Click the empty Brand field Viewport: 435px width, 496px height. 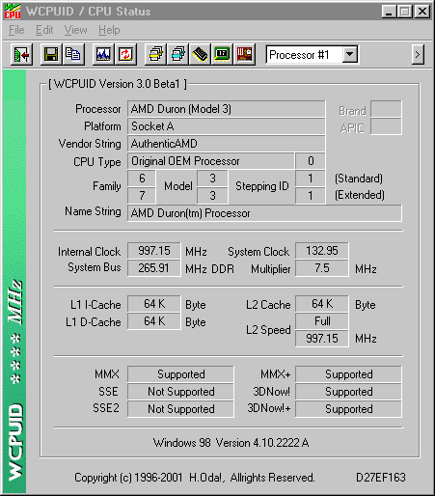[386, 109]
